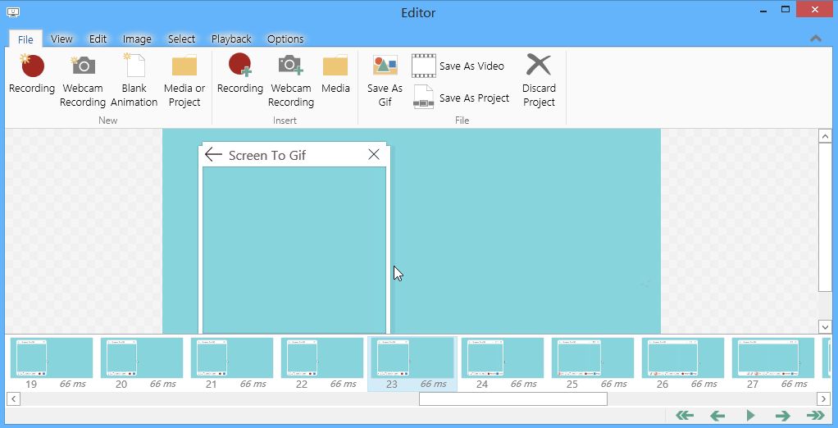Click the horizontal timeline scrollbar thumb

coord(513,398)
